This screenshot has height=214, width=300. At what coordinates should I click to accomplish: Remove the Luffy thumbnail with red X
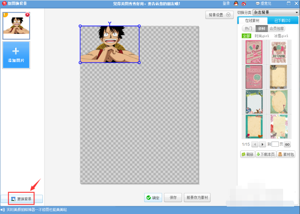(28, 15)
